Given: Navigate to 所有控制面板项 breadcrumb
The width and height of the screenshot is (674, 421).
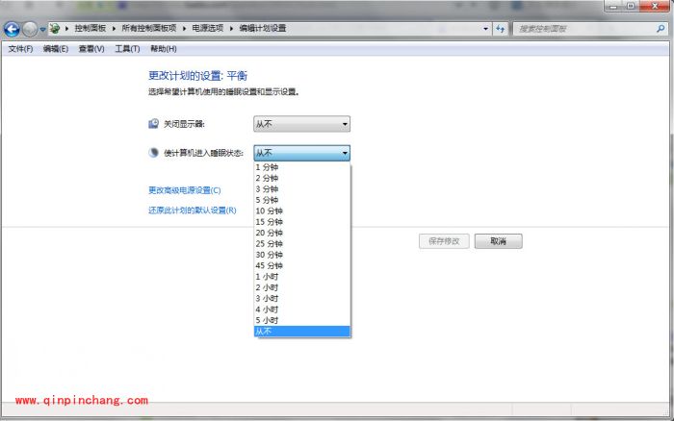Looking at the screenshot, I should [148, 28].
